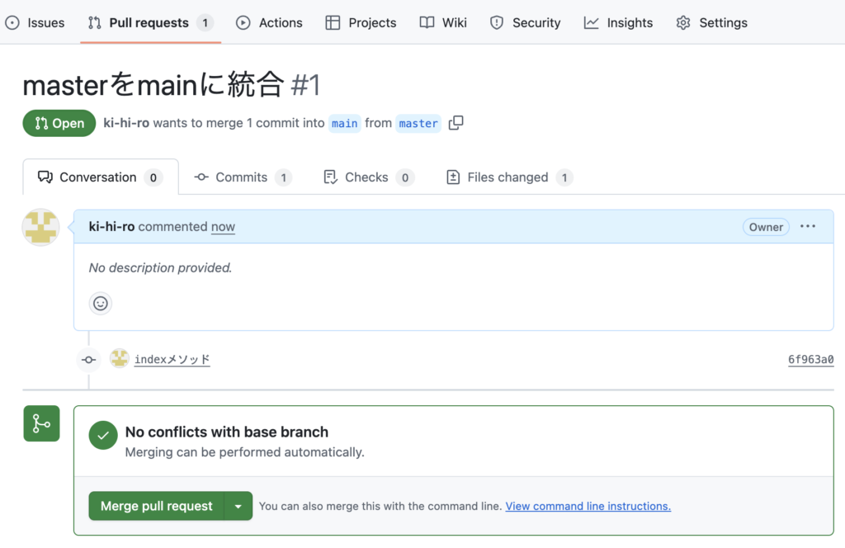The height and width of the screenshot is (548, 845).
Task: Click ki-hi-ro's avatar beside the comment
Action: pos(40,228)
